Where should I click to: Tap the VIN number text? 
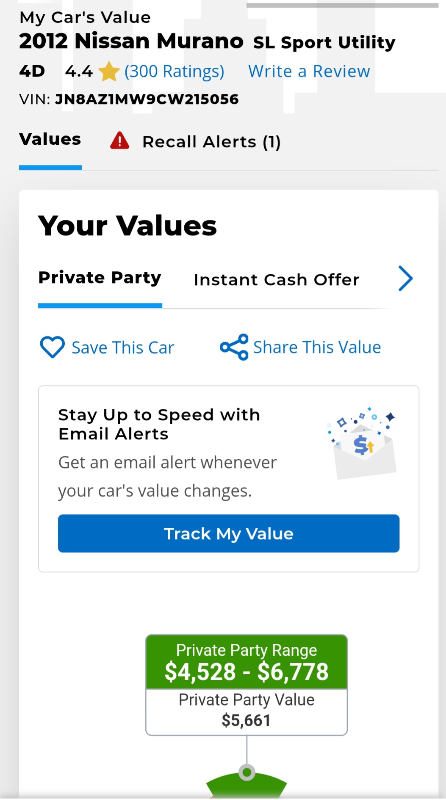pyautogui.click(x=147, y=99)
